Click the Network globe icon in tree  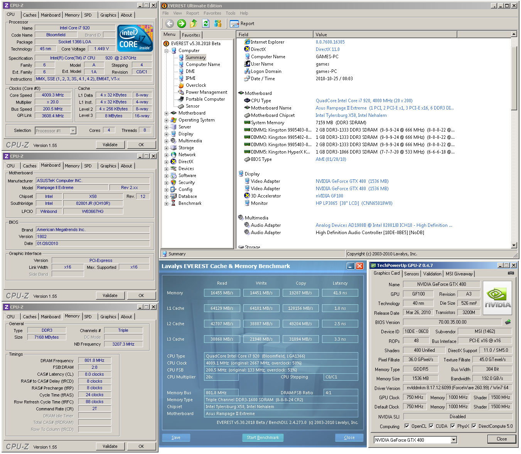click(174, 155)
